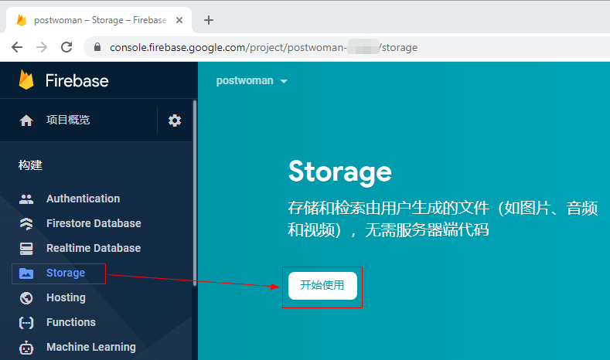610x360 pixels.
Task: Open a new browser tab
Action: (208, 20)
